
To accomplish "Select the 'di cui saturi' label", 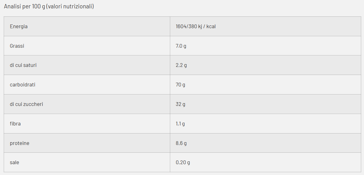I will (23, 65).
